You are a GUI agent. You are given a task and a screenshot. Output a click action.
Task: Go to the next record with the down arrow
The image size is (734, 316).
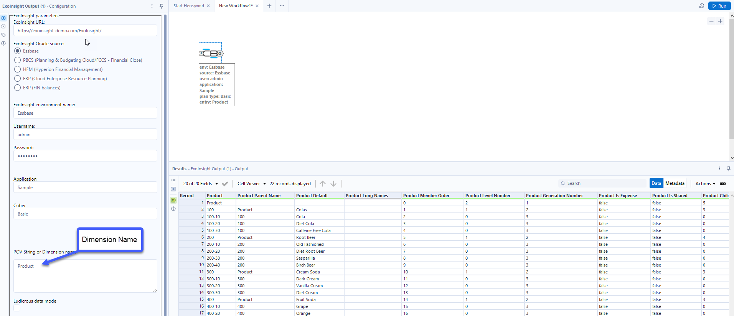tap(333, 184)
